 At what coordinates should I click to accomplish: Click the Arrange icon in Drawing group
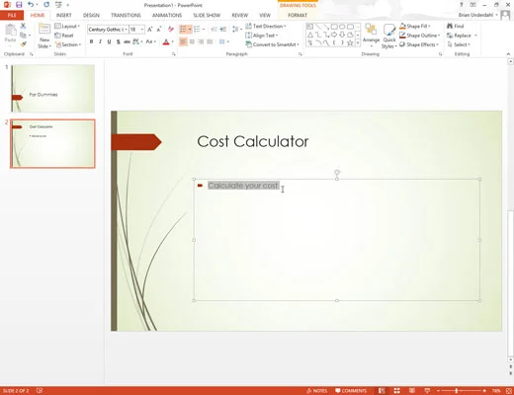coord(371,36)
